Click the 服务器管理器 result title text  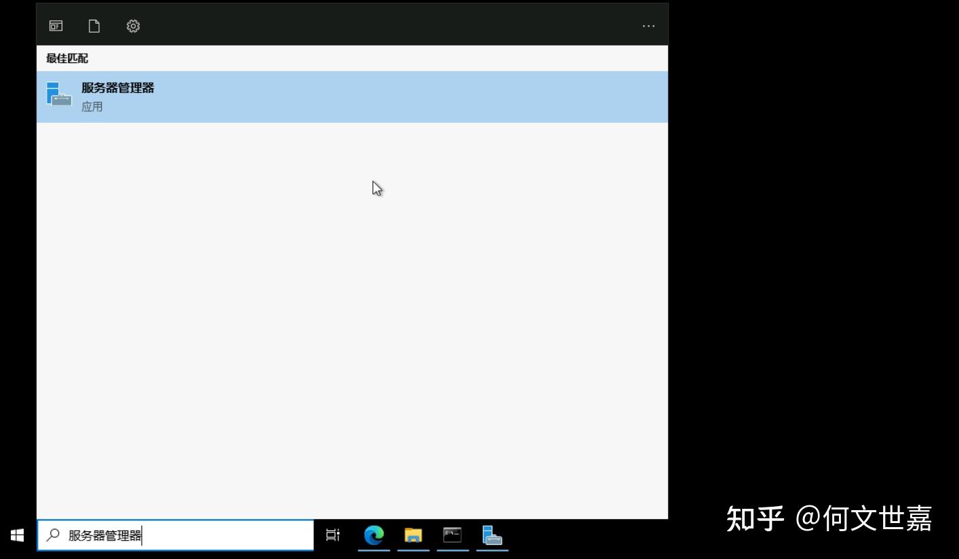118,88
